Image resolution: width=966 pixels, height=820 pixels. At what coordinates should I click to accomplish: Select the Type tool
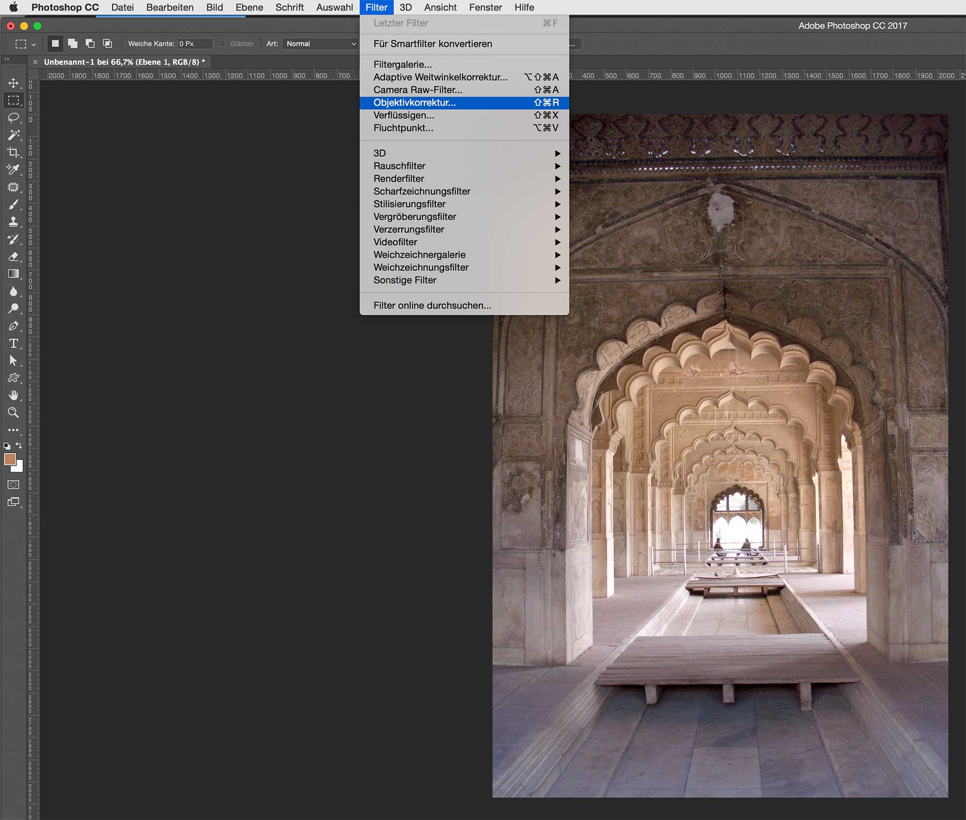click(13, 343)
